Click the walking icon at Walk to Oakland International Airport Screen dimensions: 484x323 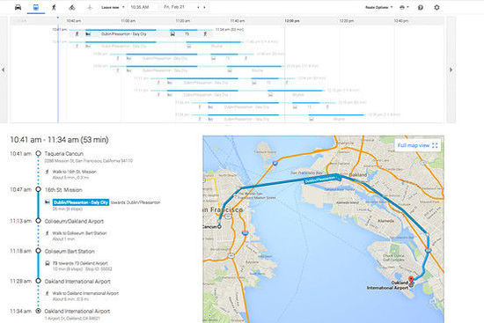[x=48, y=293]
